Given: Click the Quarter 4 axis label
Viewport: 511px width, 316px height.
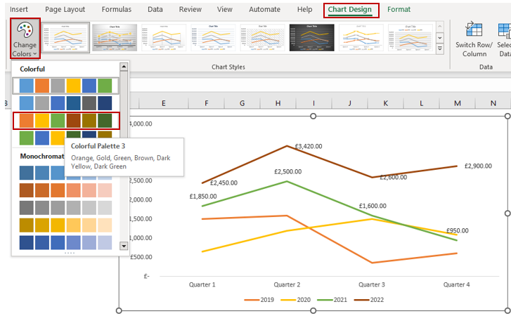Looking at the screenshot, I should coord(456,284).
